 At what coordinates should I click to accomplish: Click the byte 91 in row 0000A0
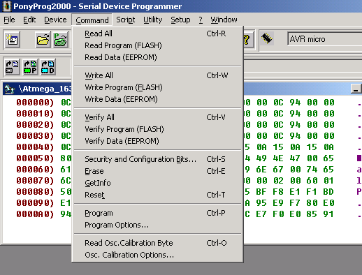(328, 214)
